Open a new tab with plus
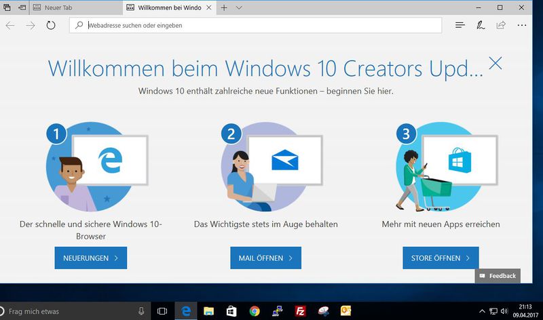 coord(224,7)
